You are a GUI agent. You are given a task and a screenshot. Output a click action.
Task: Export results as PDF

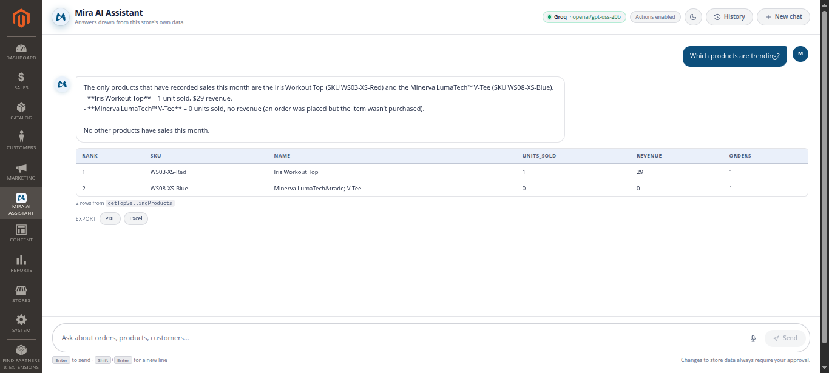click(110, 218)
